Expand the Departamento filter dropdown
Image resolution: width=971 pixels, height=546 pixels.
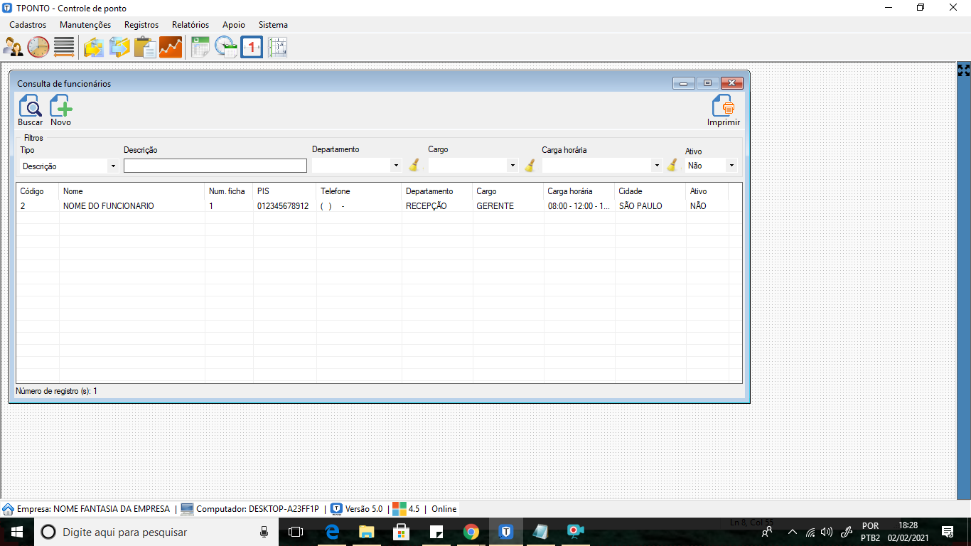[358, 165]
